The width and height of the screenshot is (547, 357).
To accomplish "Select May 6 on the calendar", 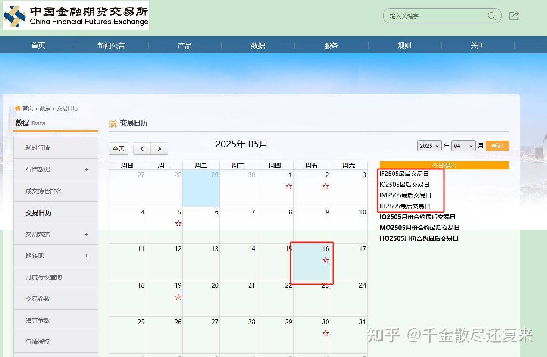I will pyautogui.click(x=201, y=225).
